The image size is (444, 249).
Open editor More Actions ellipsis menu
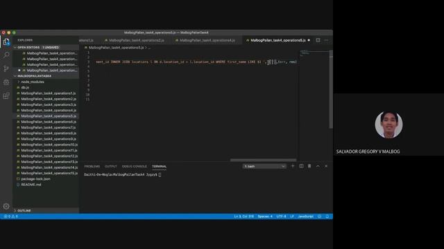326,40
